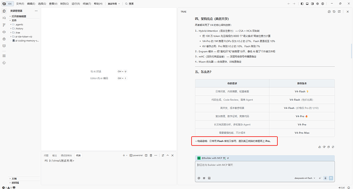This screenshot has width=353, height=189.
Task: Click the prompt optimize sparkle icon
Action: pyautogui.click(x=320, y=178)
